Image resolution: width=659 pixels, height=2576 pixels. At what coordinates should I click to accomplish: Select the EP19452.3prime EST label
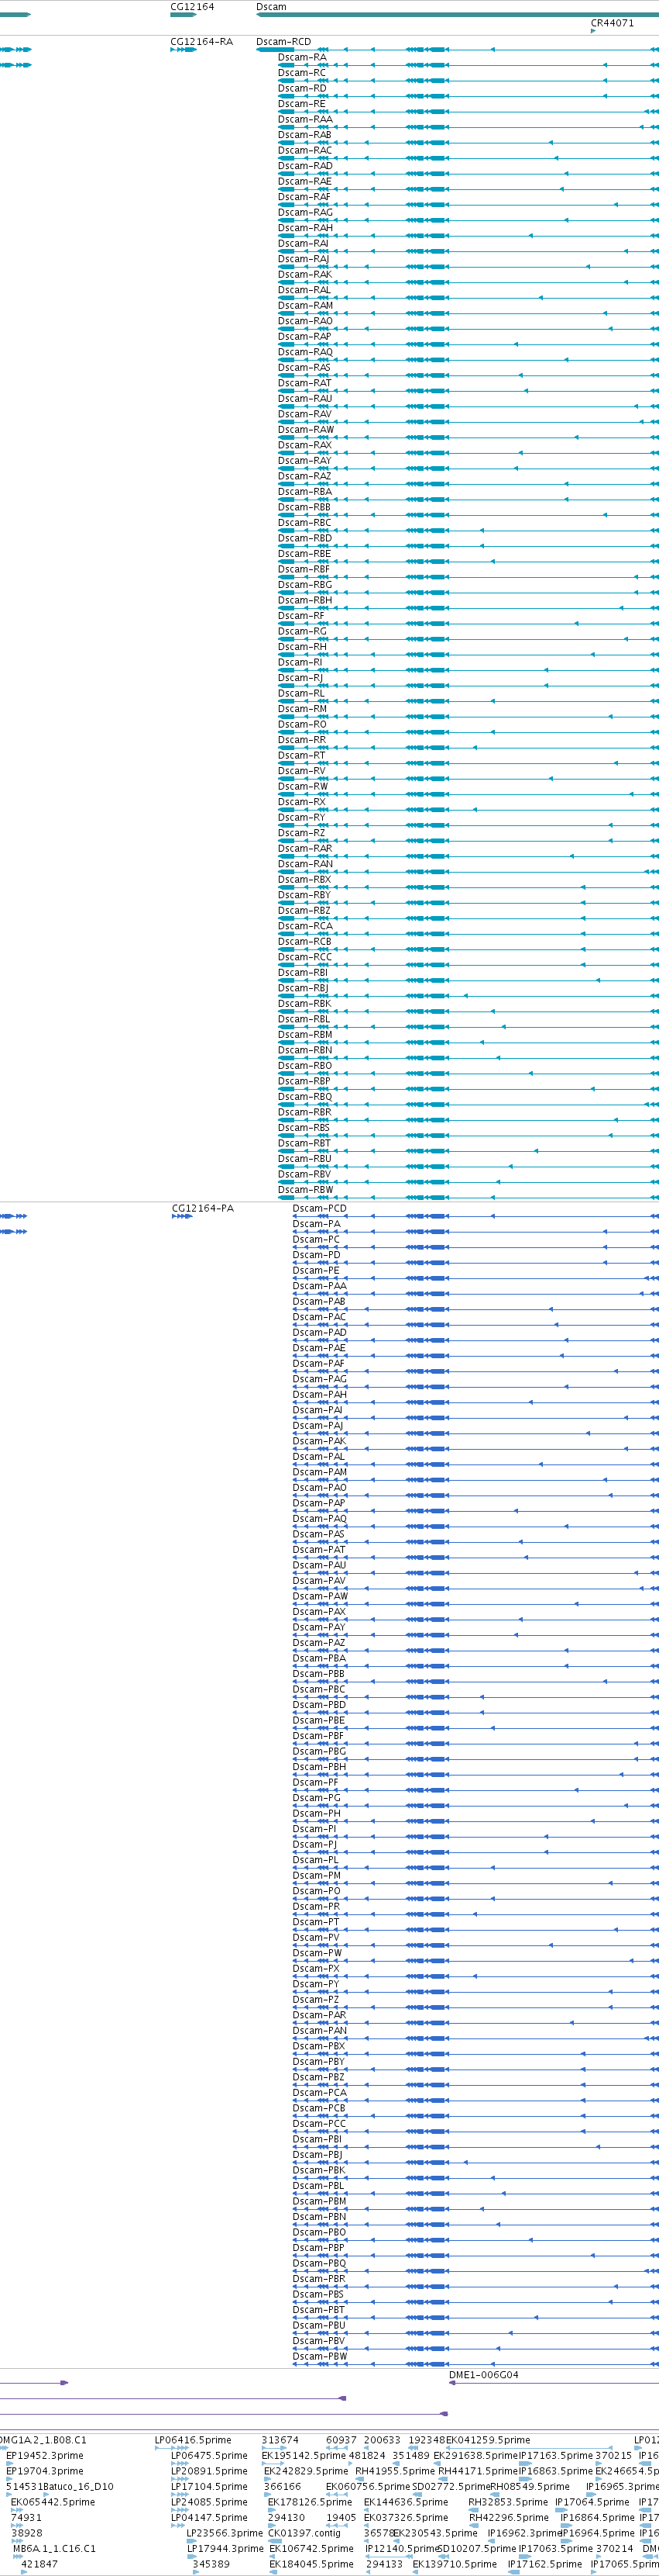tap(45, 2455)
